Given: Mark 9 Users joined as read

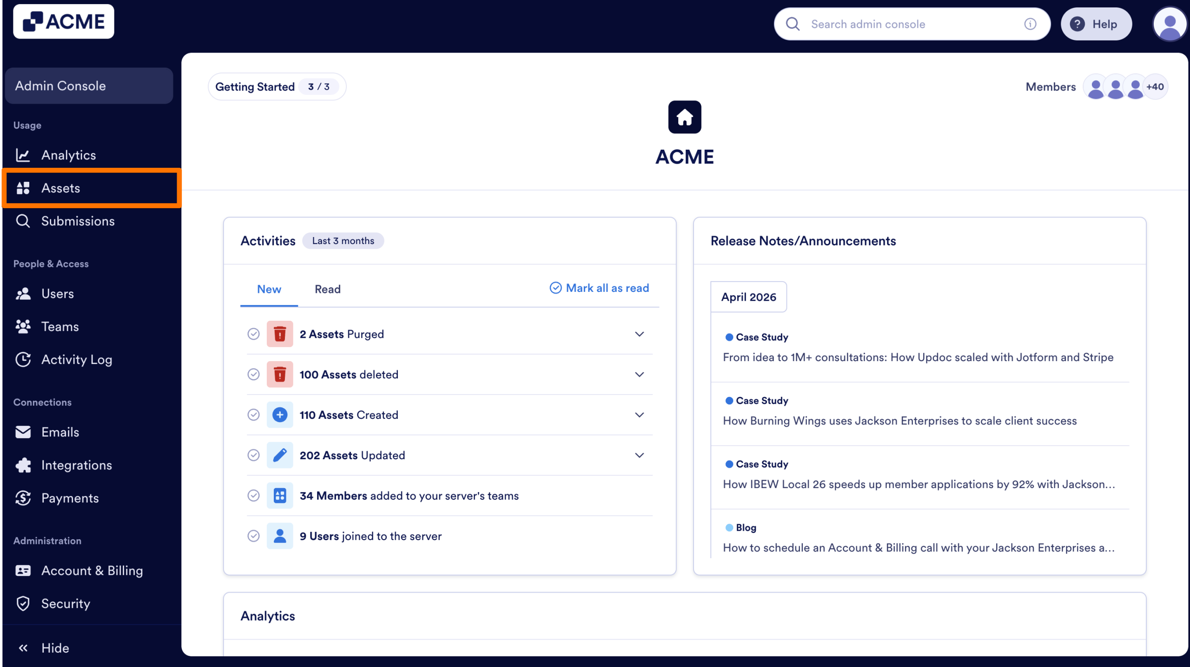Looking at the screenshot, I should tap(253, 536).
